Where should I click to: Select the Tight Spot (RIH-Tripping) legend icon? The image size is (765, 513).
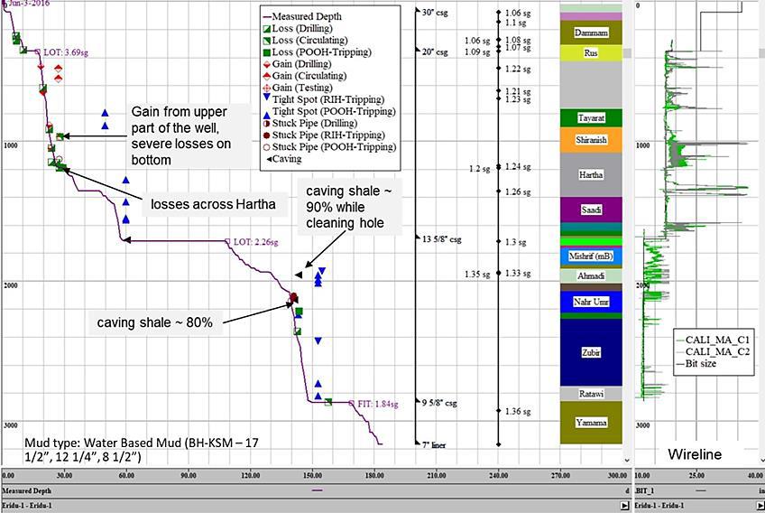266,98
